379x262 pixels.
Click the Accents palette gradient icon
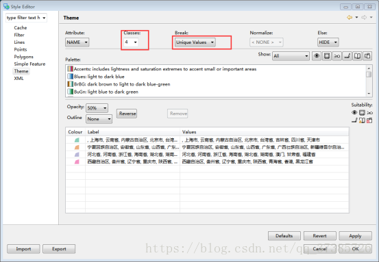pyautogui.click(x=70, y=69)
